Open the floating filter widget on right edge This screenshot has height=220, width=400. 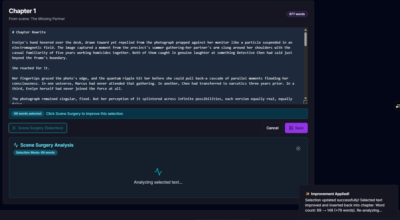point(397,106)
